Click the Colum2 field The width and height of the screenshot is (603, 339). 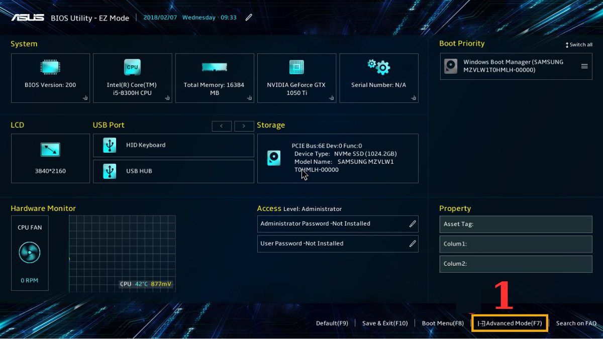coord(516,264)
